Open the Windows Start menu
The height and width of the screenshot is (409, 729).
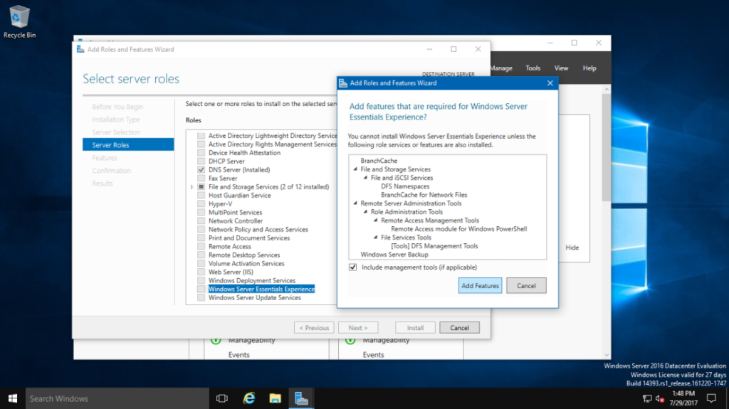[x=13, y=398]
